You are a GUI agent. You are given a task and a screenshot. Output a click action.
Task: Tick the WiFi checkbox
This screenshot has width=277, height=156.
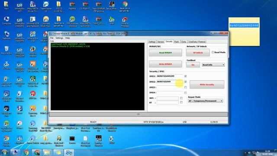click(181, 98)
